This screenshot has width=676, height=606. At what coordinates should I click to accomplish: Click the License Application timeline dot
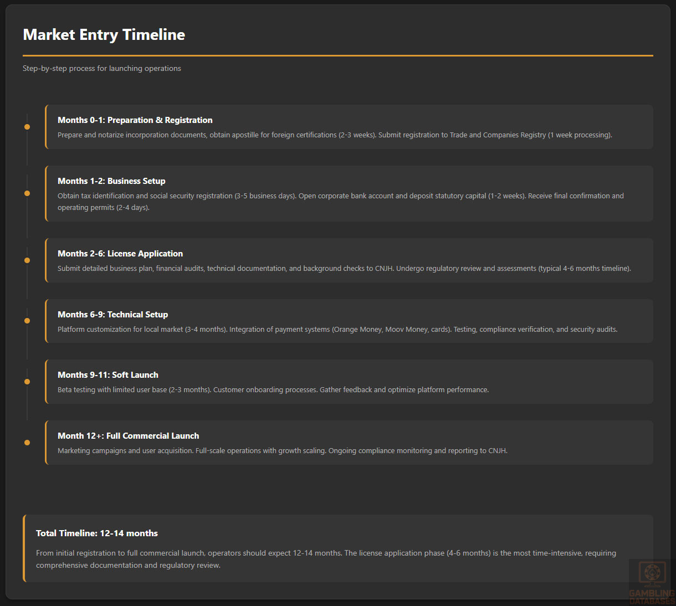[27, 260]
